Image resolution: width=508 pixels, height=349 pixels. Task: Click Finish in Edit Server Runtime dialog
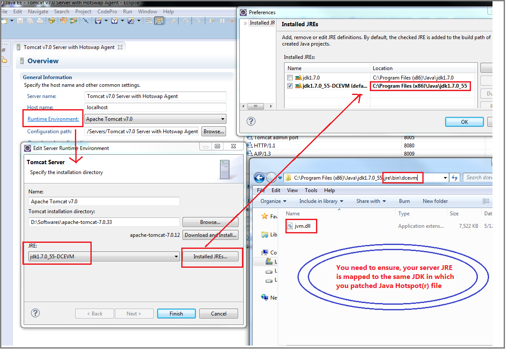click(x=176, y=313)
